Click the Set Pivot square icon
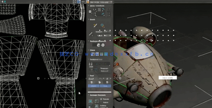 (x=90, y=12)
